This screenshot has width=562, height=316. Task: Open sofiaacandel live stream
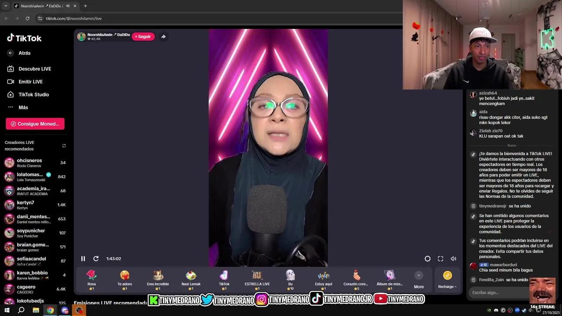35,261
